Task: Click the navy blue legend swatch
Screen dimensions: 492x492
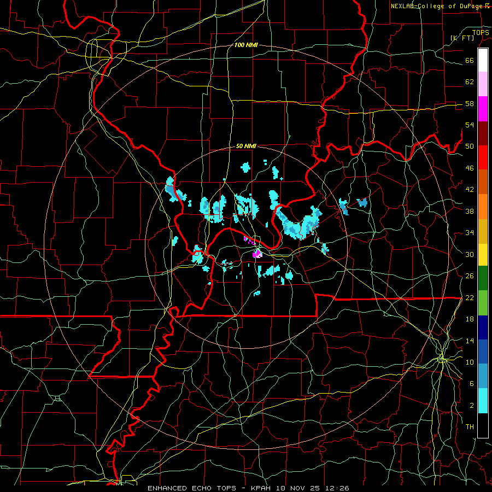Action: 483,327
